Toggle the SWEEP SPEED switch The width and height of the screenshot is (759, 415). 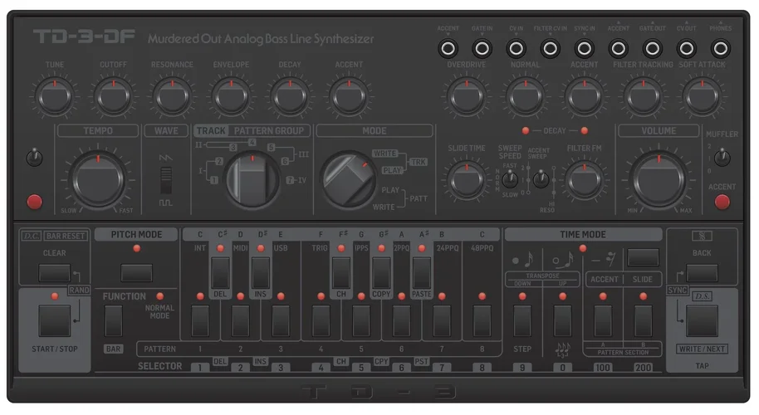click(509, 179)
